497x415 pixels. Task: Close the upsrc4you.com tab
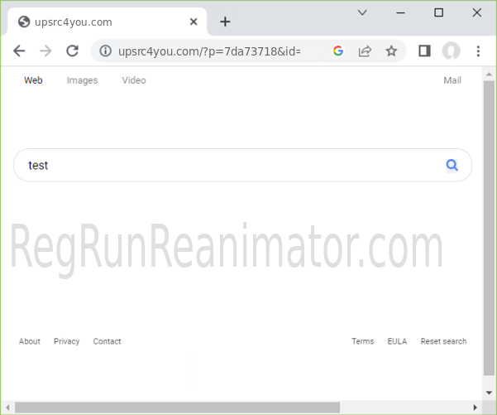[194, 22]
